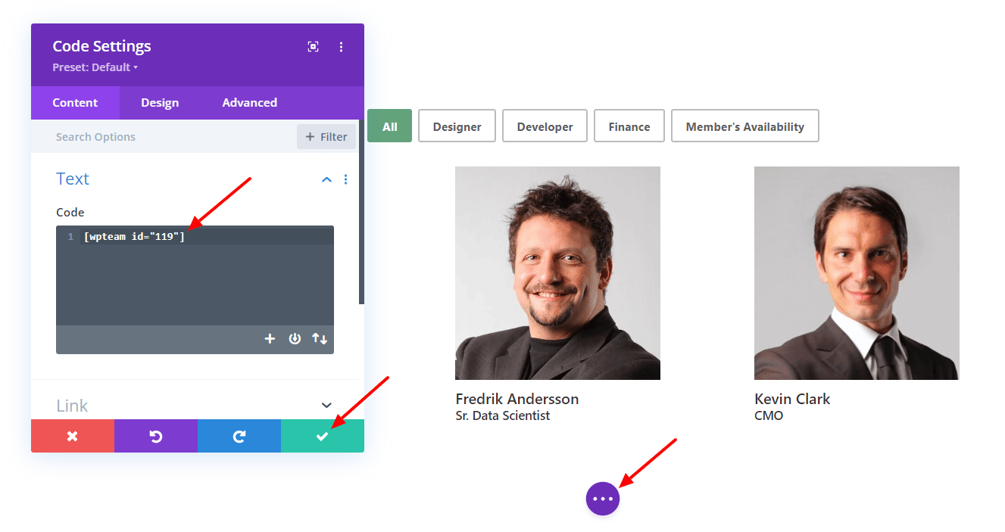This screenshot has height=532, width=1005.
Task: Switch to the Design tab
Action: pos(160,103)
